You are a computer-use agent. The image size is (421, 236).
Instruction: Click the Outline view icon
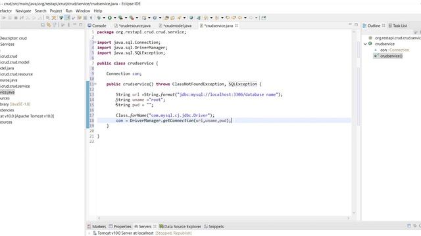(364, 26)
